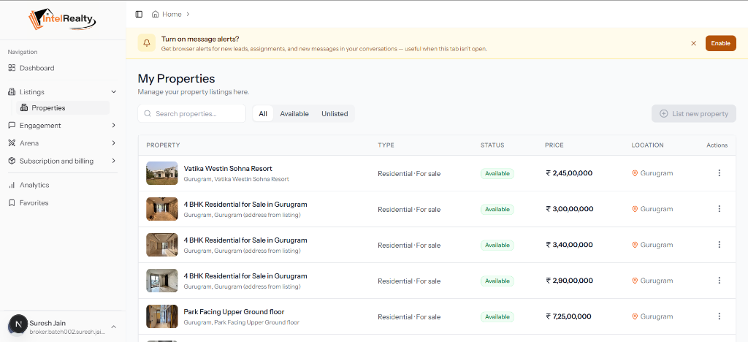Select the Available filter tab
Screen dimensions: 748x342
(x=294, y=113)
